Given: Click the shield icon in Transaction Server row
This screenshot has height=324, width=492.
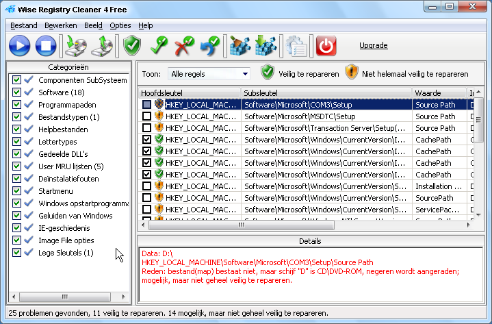Looking at the screenshot, I should [159, 127].
